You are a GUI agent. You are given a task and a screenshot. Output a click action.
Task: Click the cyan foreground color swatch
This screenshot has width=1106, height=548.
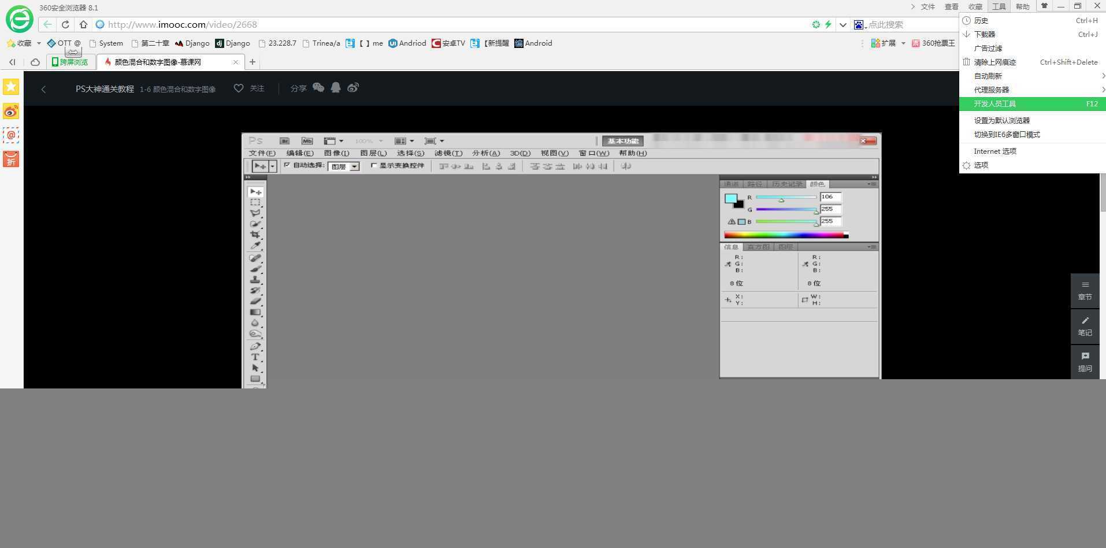[731, 199]
